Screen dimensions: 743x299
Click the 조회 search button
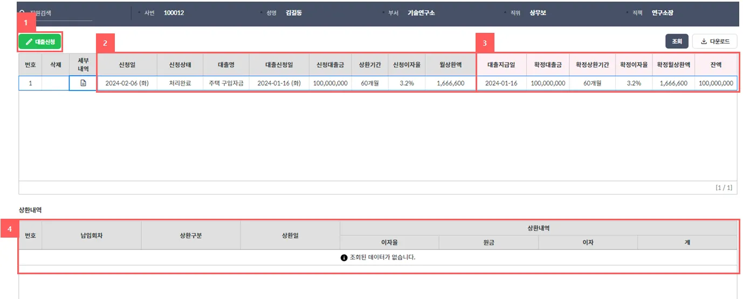tap(677, 41)
